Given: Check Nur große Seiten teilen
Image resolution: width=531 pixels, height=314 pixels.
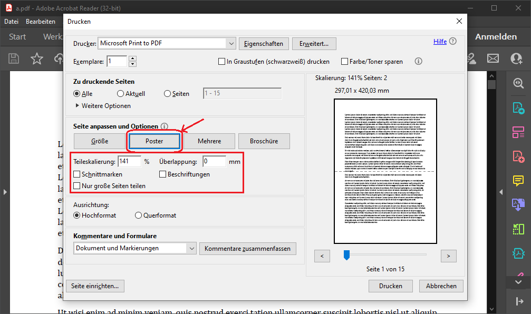Looking at the screenshot, I should [x=77, y=186].
